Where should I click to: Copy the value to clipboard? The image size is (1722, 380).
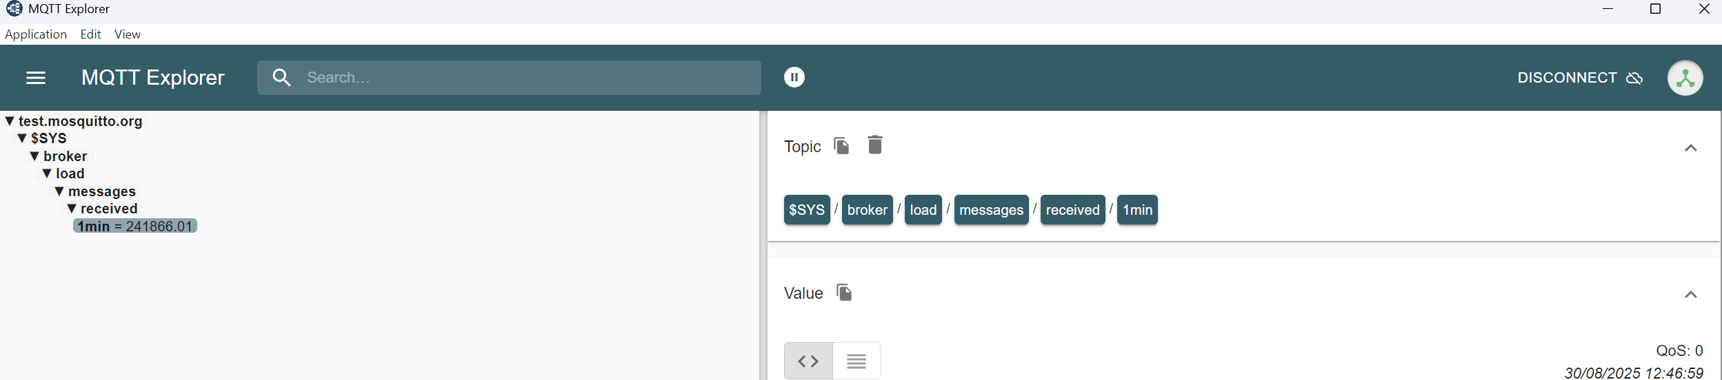click(844, 292)
